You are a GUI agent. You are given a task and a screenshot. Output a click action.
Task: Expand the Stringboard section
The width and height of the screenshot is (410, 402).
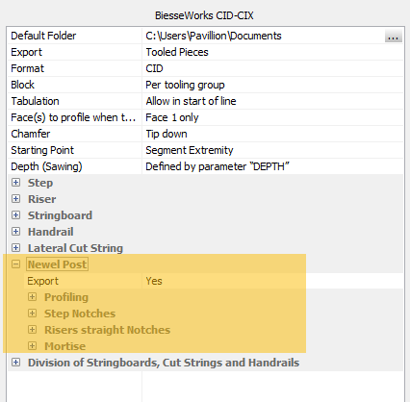click(x=15, y=215)
